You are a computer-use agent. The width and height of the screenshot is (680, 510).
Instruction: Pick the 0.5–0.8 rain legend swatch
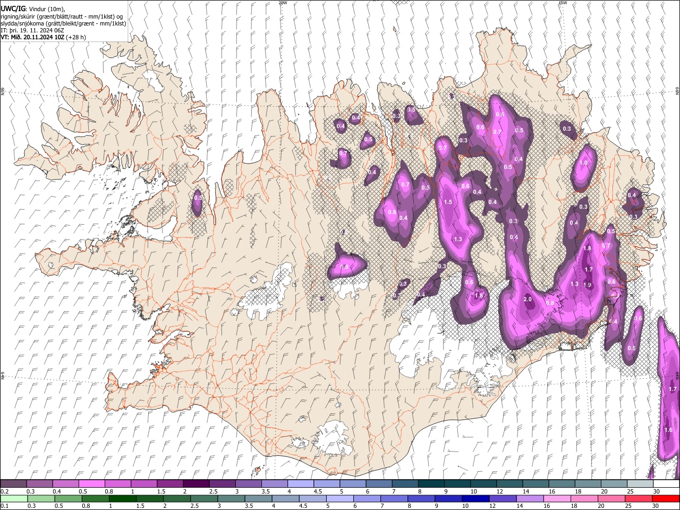pos(69,498)
